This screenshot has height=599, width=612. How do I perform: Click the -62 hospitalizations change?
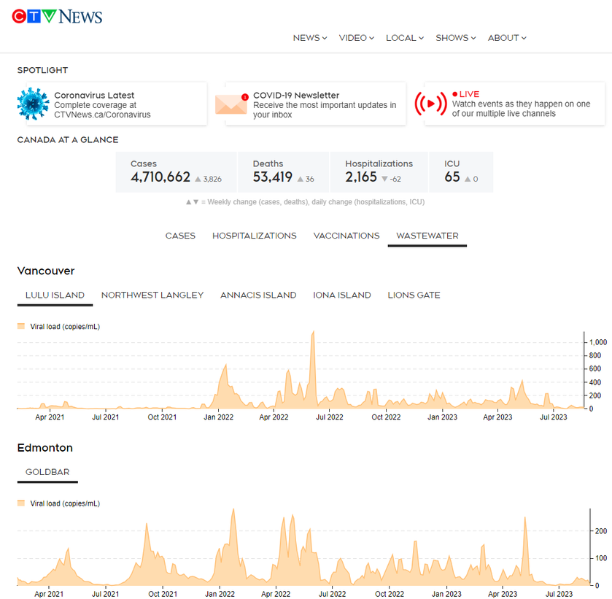click(x=395, y=179)
